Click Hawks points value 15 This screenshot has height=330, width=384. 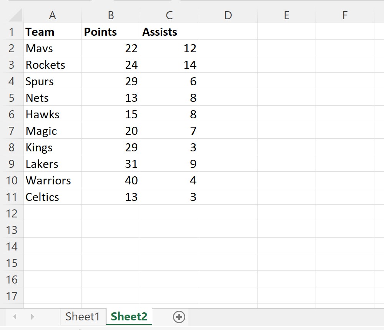point(111,114)
